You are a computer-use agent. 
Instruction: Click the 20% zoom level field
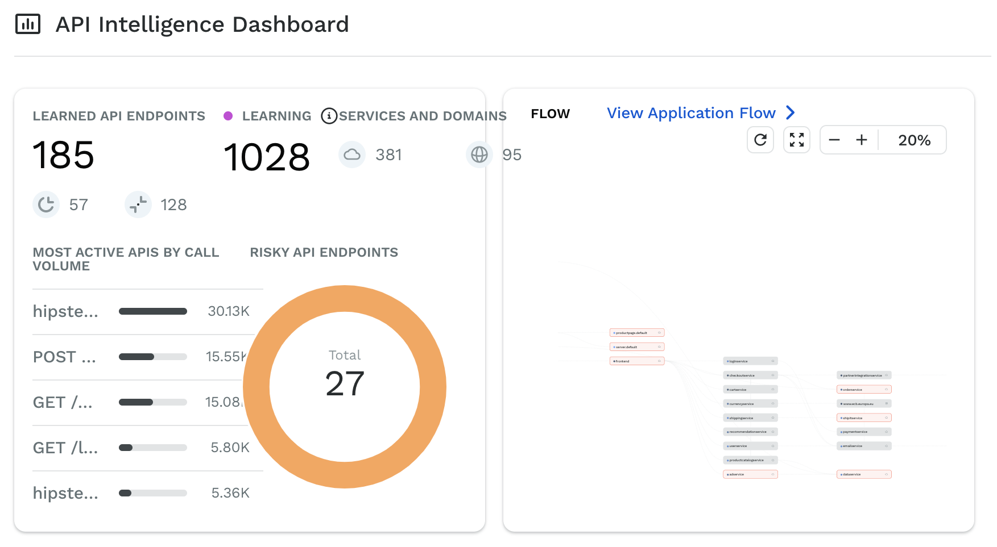[x=914, y=140]
